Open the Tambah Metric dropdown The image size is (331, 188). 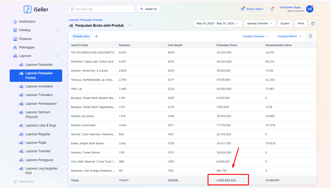(x=289, y=36)
